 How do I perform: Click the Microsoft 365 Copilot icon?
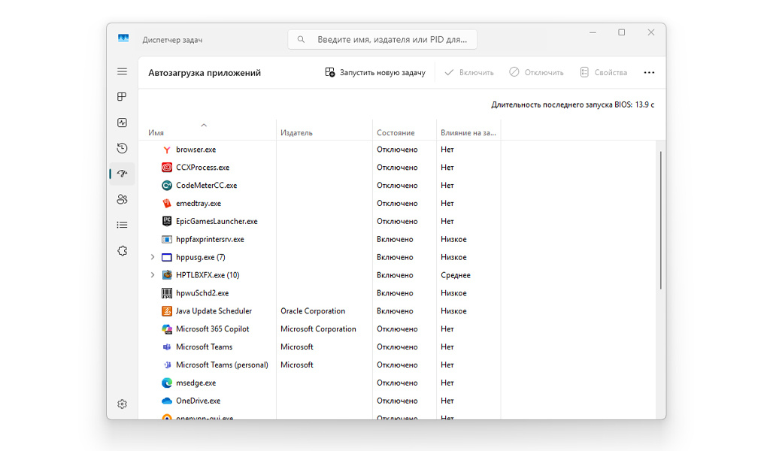point(167,329)
